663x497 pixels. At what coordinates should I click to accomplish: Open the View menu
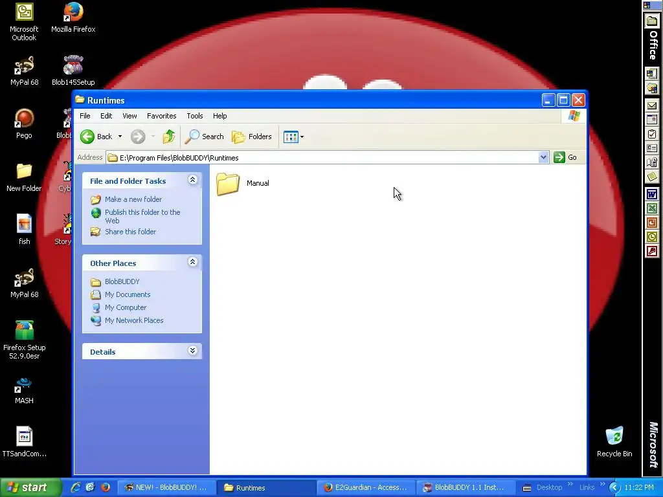click(129, 116)
